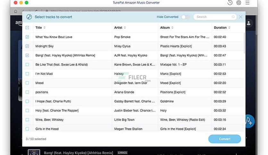The width and height of the screenshot is (268, 155).
Task: Click the Mood track title text
Action: click(x=39, y=83)
